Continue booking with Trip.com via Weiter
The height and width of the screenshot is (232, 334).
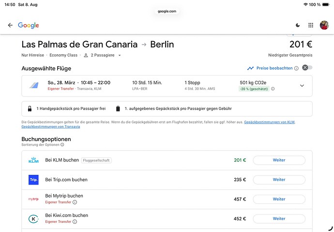pos(279,180)
